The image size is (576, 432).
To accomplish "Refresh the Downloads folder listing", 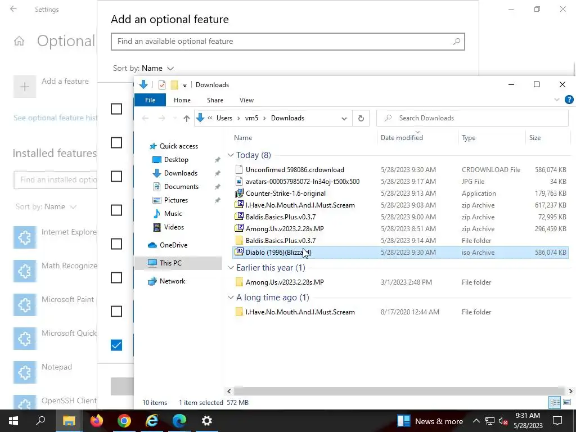I will 361,118.
